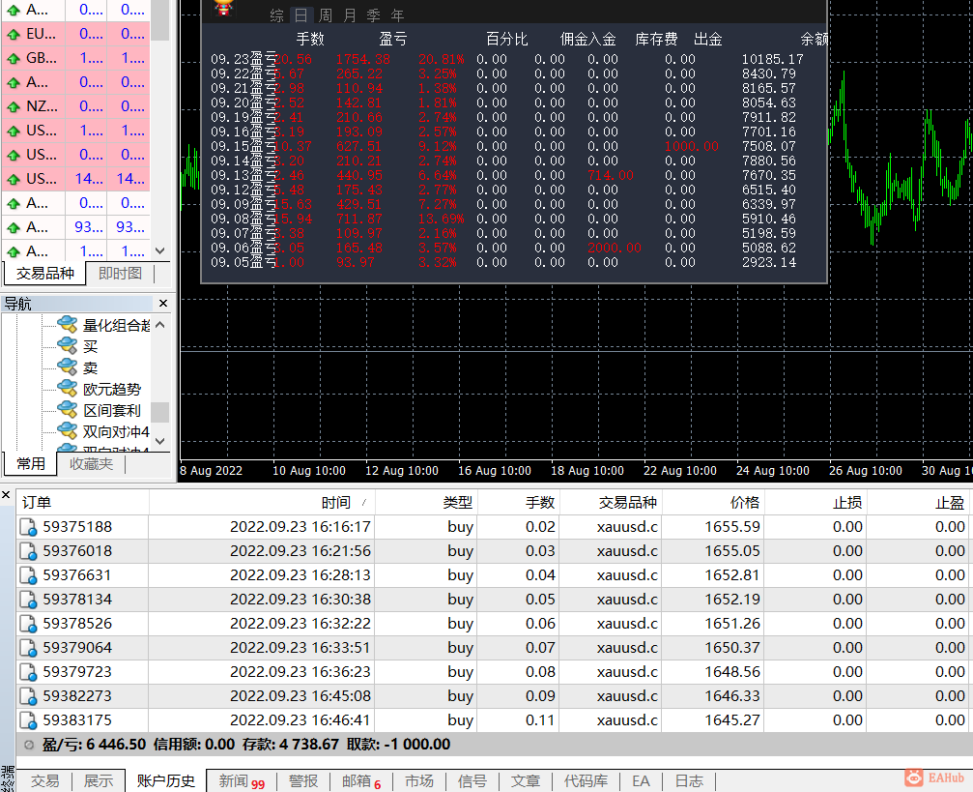Switch to the 交易 terminal tab
The height and width of the screenshot is (792, 973).
(x=44, y=780)
